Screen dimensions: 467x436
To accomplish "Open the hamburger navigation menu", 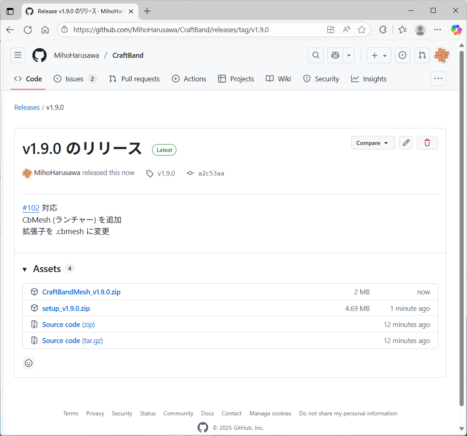I will tap(18, 55).
